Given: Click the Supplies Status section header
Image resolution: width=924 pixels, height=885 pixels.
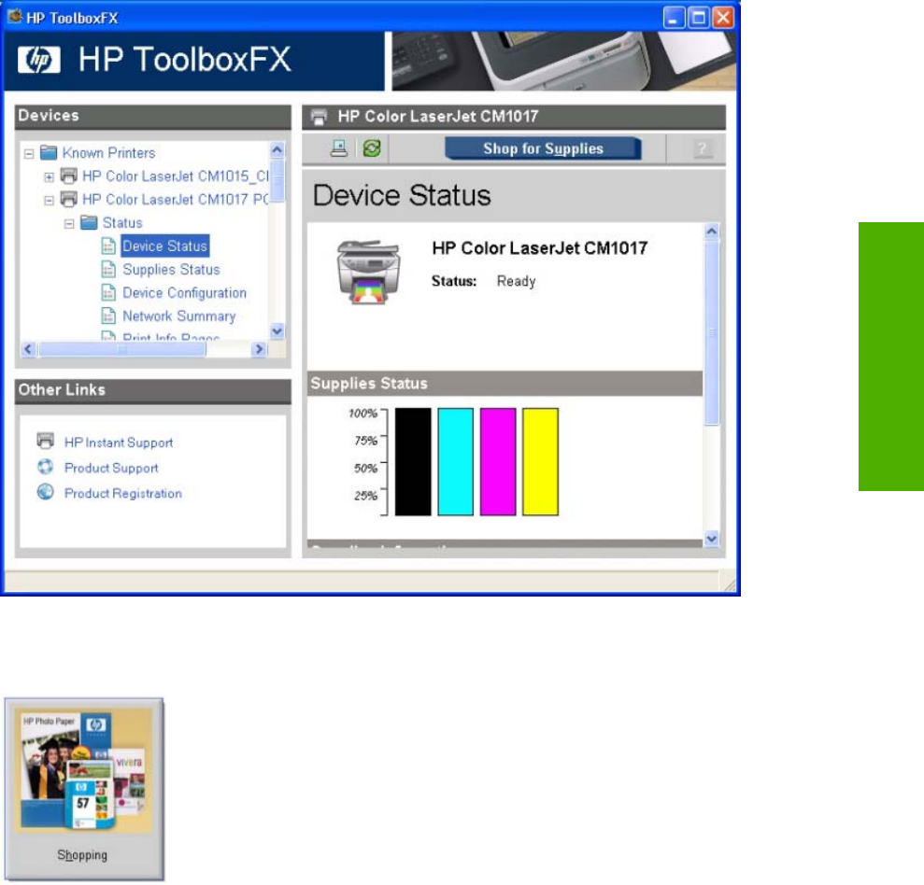Looking at the screenshot, I should 505,384.
